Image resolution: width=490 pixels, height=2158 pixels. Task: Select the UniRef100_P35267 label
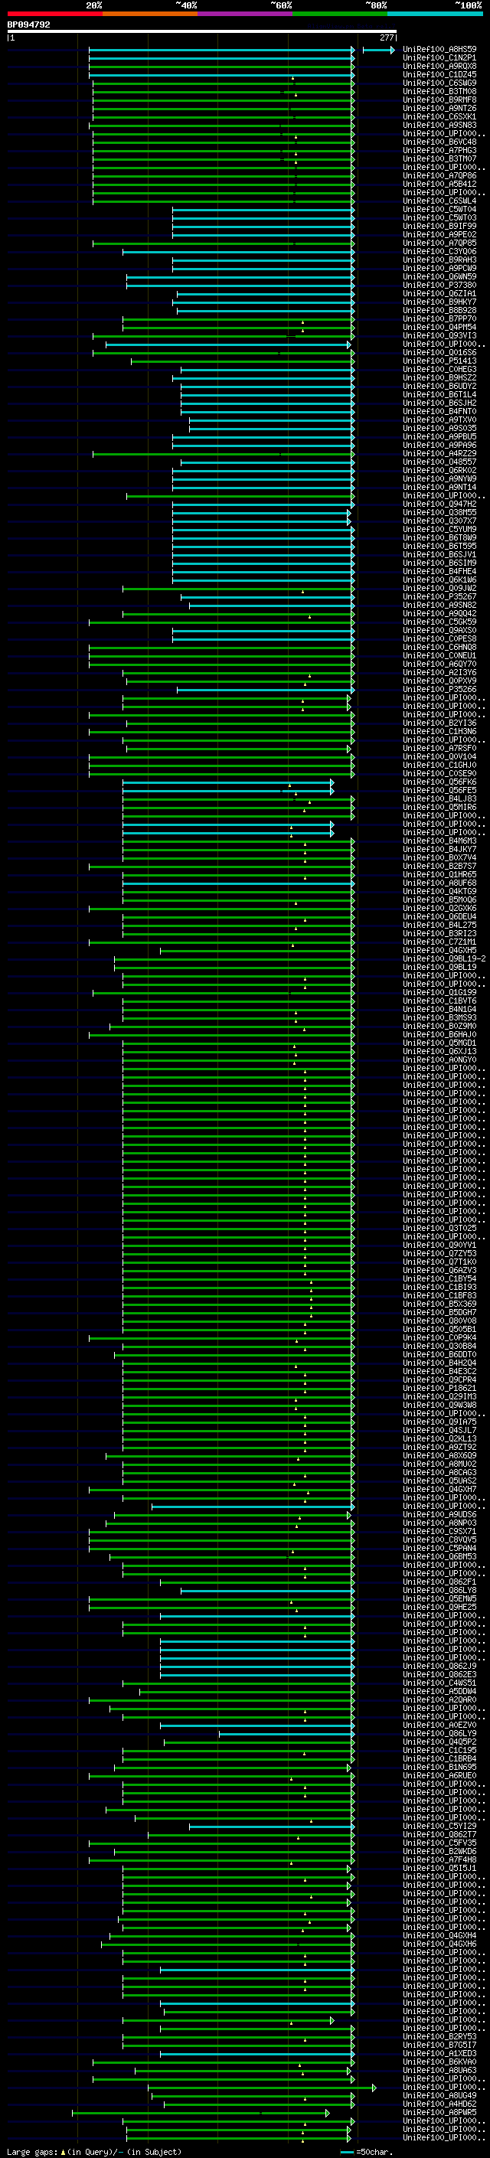pyautogui.click(x=439, y=597)
